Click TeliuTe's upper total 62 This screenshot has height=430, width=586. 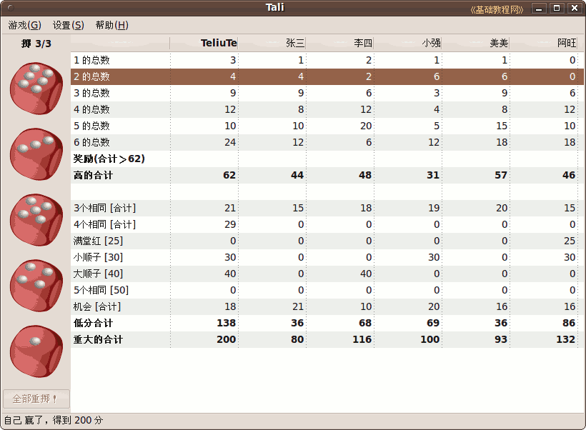(x=229, y=175)
